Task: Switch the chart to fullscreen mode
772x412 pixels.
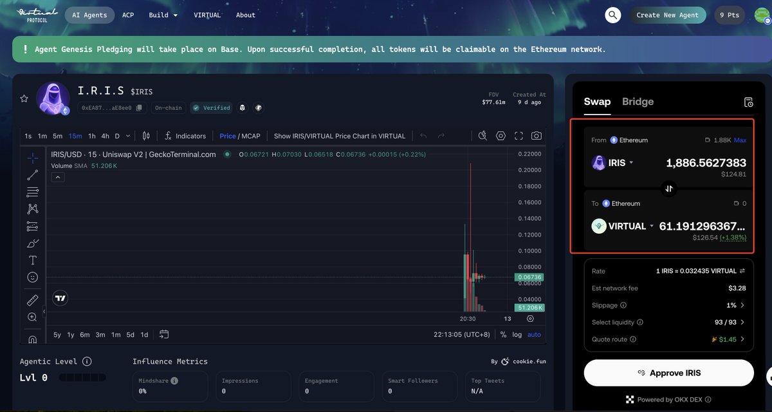Action: (519, 136)
